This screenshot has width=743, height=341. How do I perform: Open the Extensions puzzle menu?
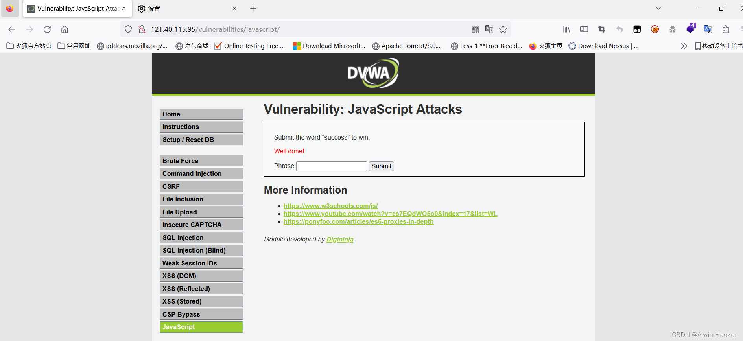click(x=726, y=29)
